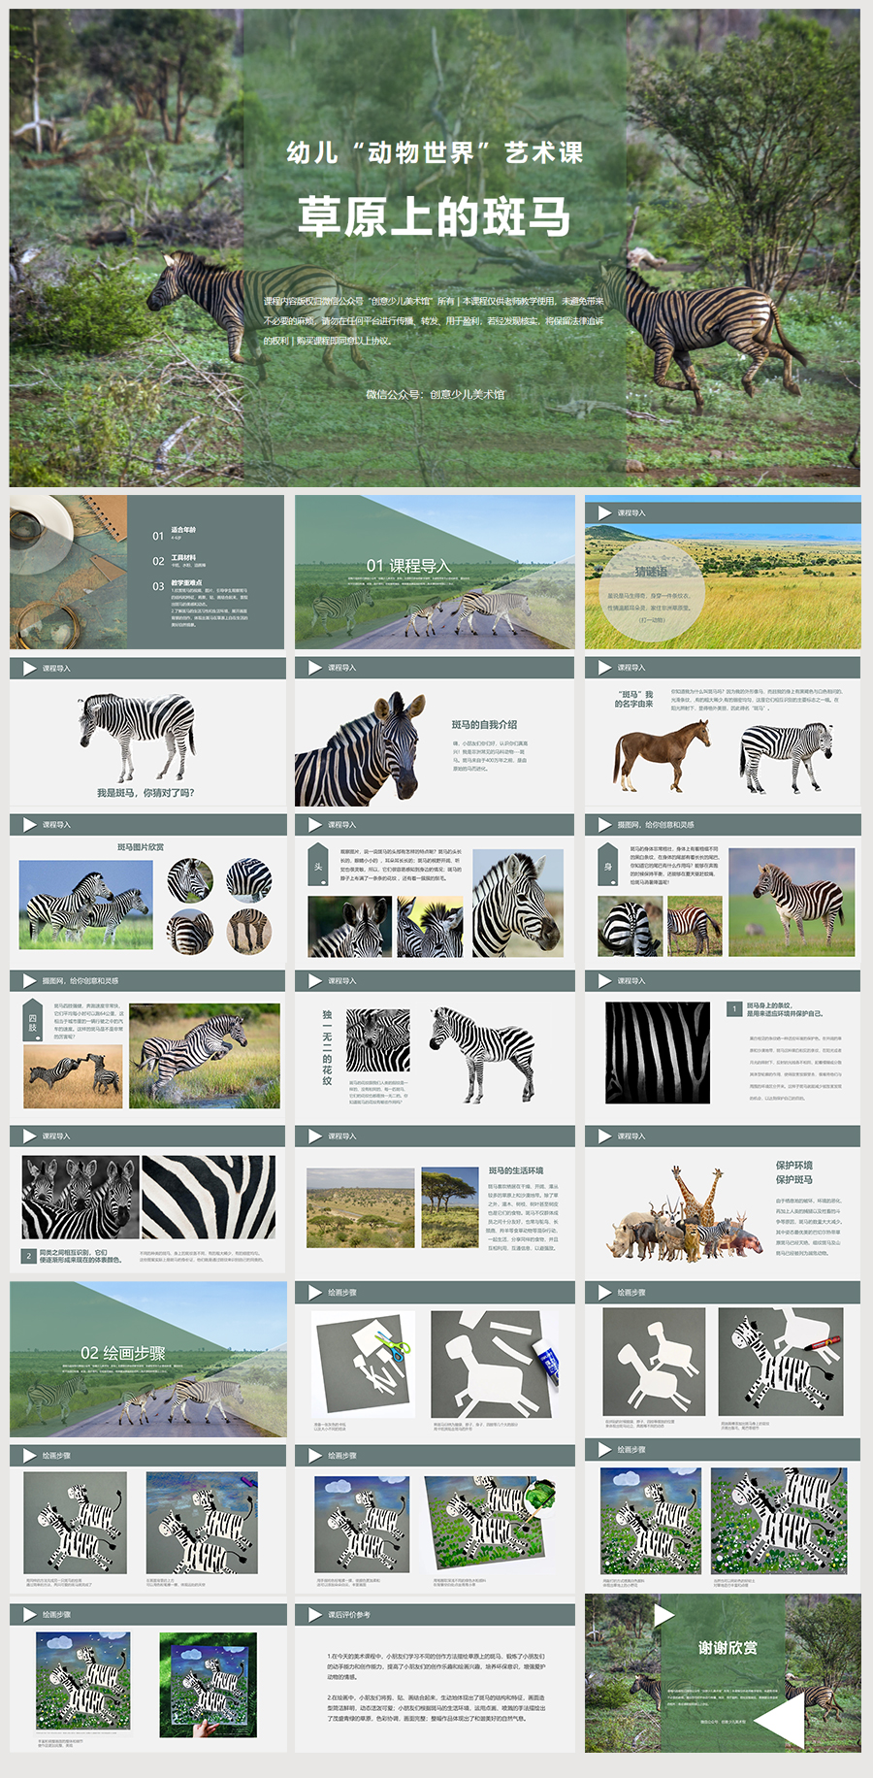Viewport: 873px width, 1778px height.
Task: Click play triangle in the 猜谜语 slide header
Action: (605, 512)
